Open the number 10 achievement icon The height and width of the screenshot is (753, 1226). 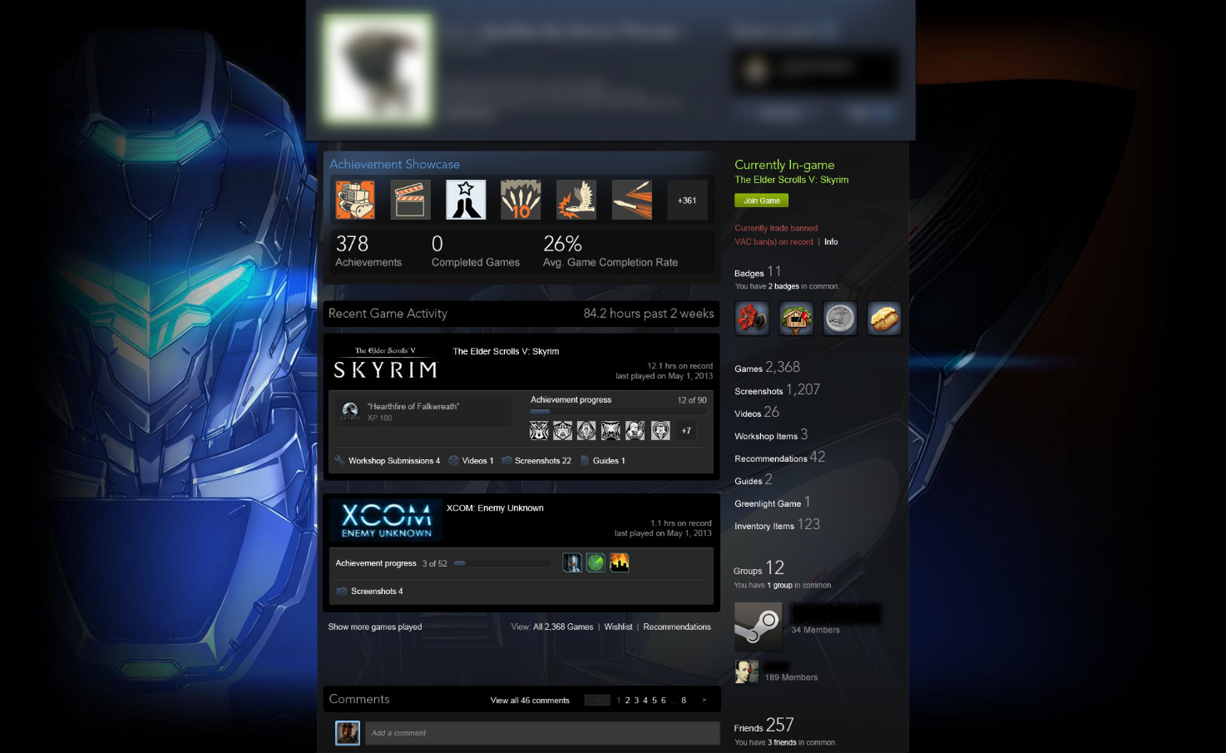click(521, 200)
